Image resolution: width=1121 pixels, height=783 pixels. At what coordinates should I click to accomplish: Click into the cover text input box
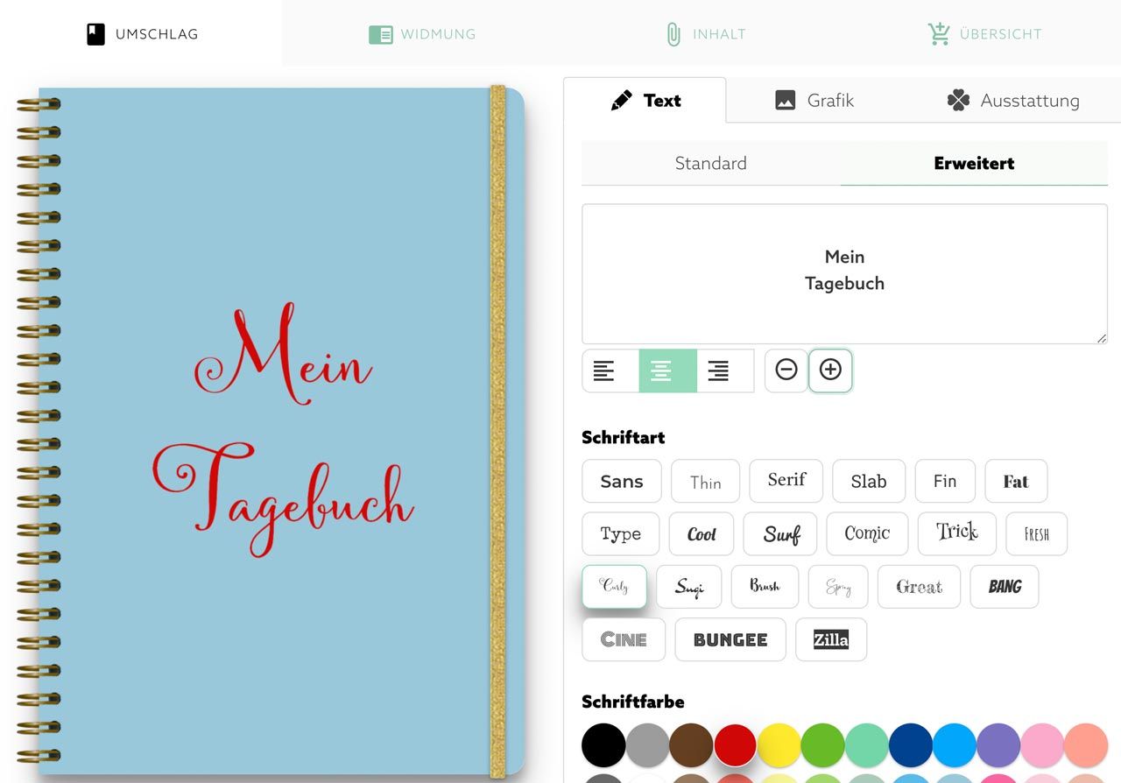tap(844, 274)
